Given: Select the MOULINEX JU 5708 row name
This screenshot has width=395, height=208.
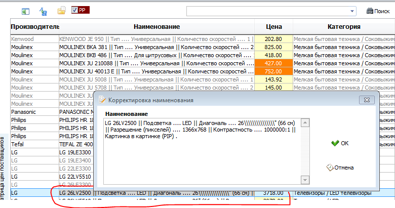Looking at the screenshot, I should (x=156, y=88).
